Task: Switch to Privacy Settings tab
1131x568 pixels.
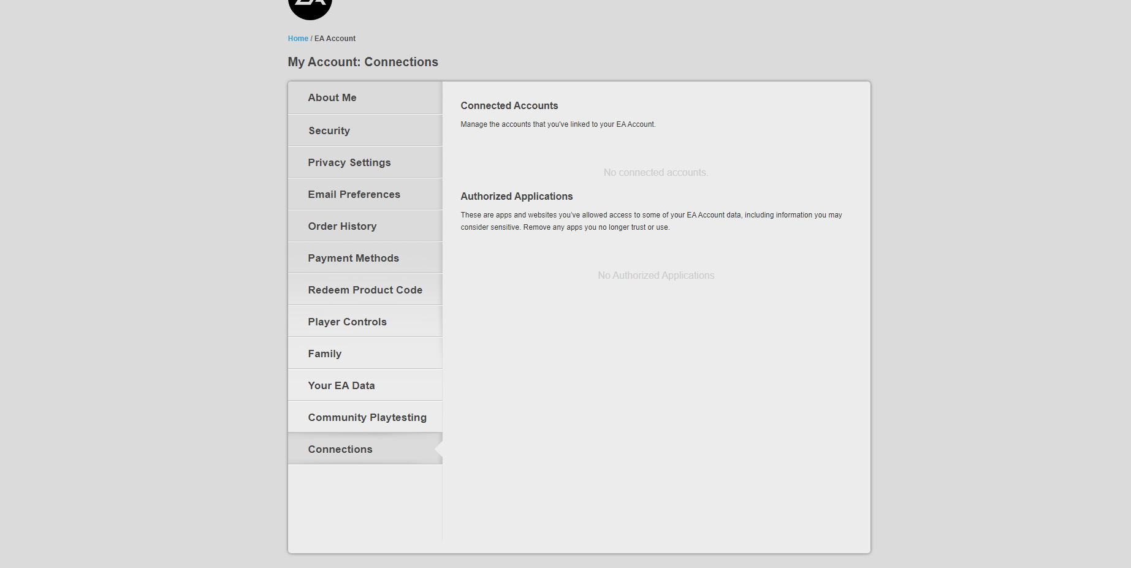Action: click(365, 162)
